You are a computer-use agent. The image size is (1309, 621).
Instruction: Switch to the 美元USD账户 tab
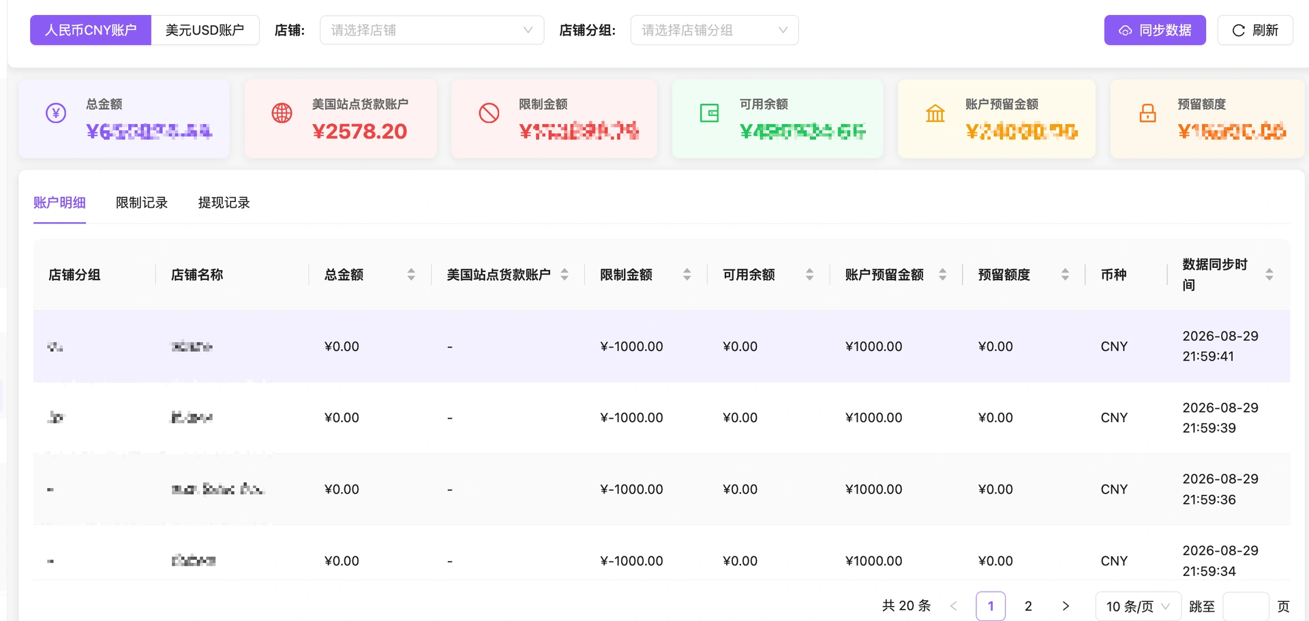point(205,30)
